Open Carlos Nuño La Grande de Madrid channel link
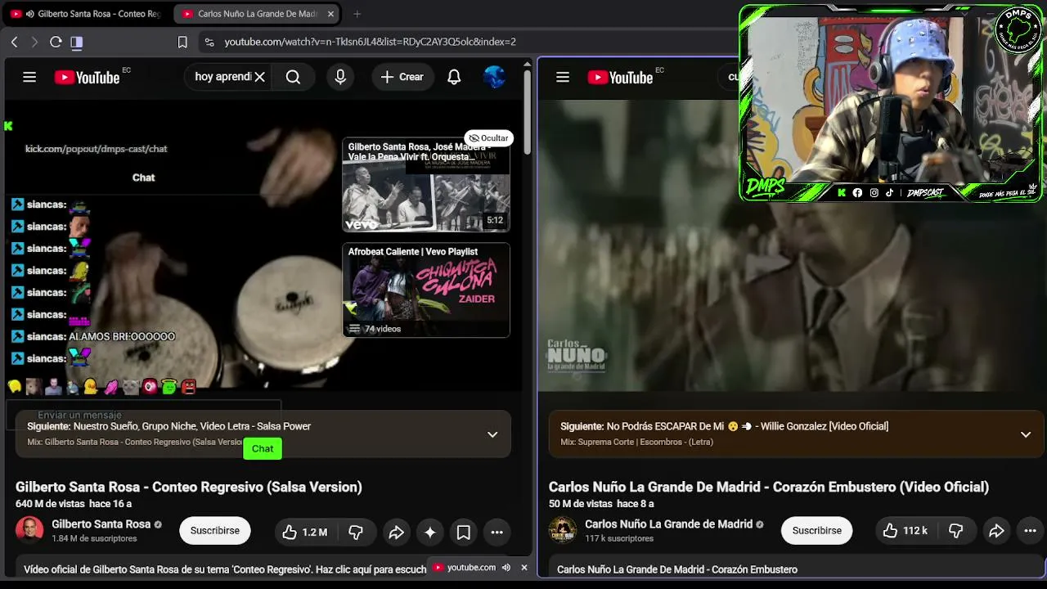 pos(668,524)
